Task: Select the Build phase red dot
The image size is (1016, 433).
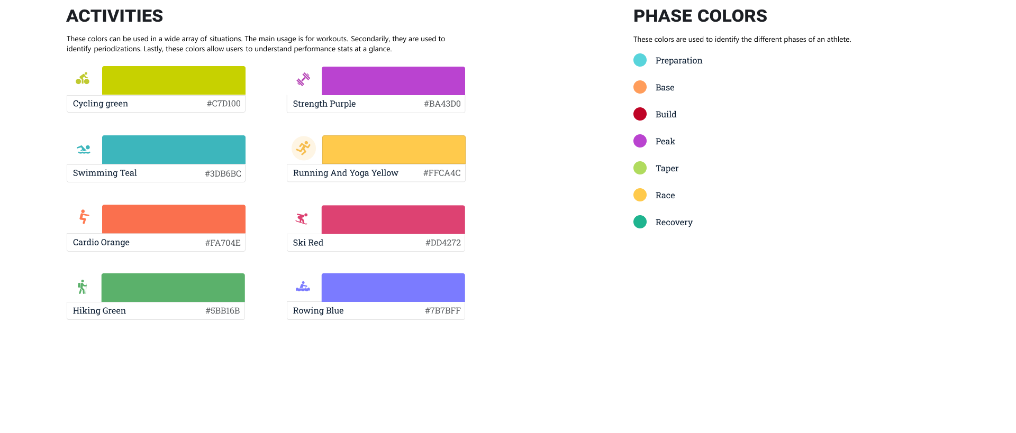Action: [640, 114]
